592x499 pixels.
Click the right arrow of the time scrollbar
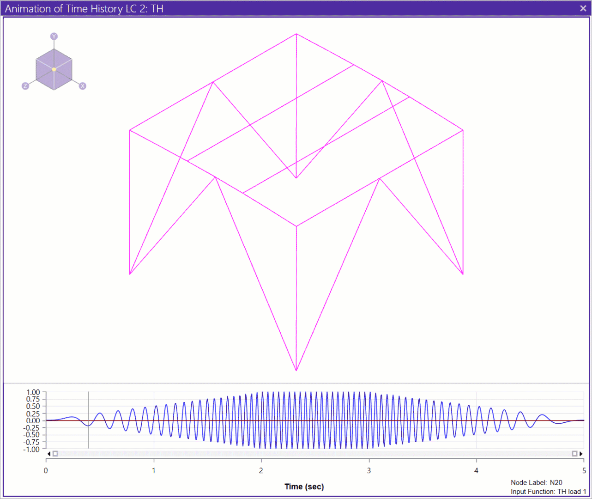tap(581, 454)
